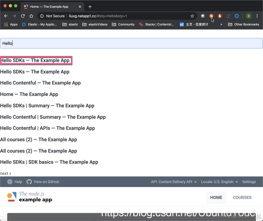Reload the page with the refresh icon
Viewport: 263px width, 221px height.
click(x=23, y=16)
